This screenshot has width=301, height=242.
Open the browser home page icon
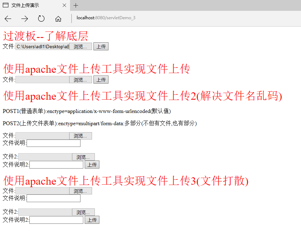[x=58, y=19]
